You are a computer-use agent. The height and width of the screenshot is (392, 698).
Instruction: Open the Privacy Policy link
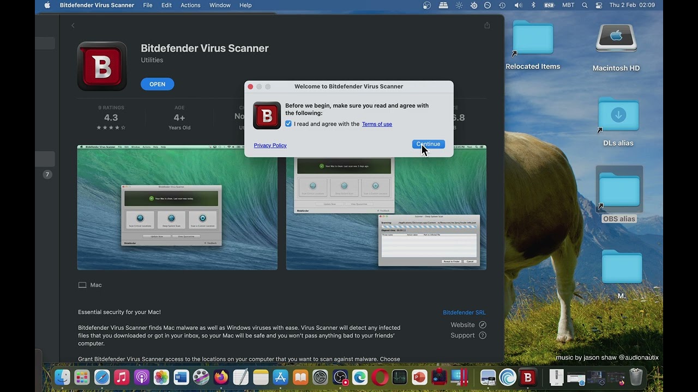pos(270,145)
